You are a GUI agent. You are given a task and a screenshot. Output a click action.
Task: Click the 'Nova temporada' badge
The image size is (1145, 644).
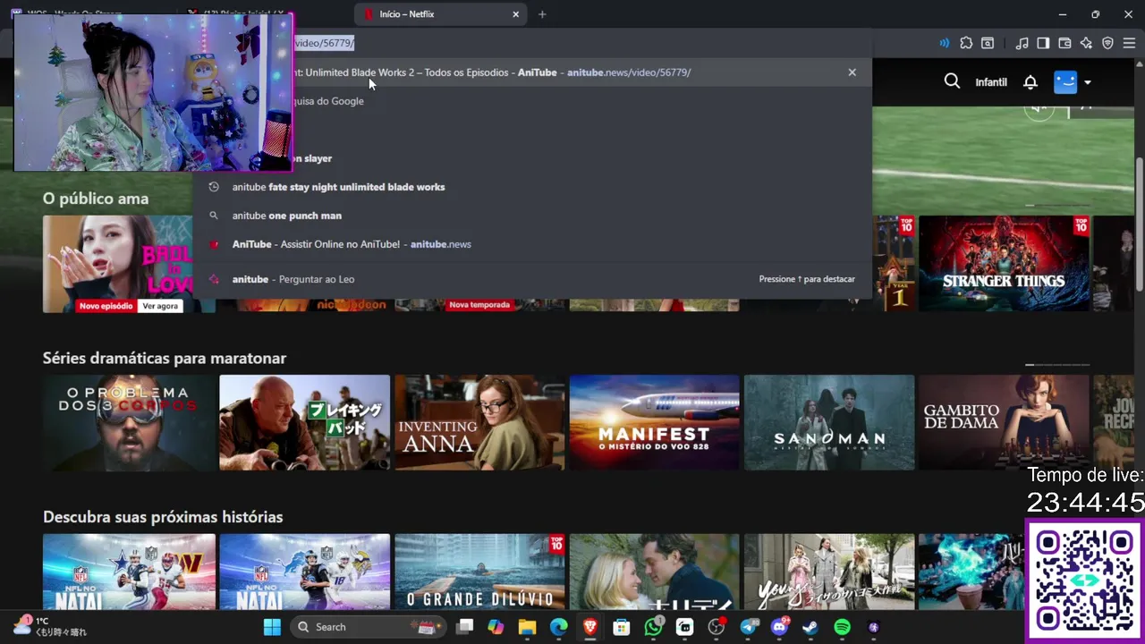(x=479, y=305)
